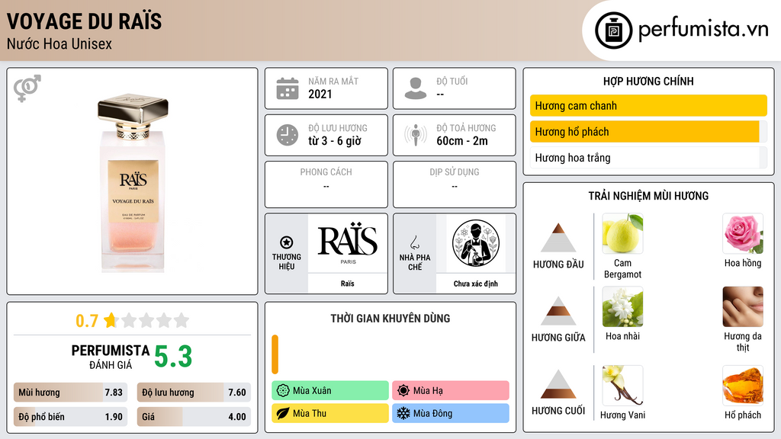Click the 60cm - 2m value

462,141
